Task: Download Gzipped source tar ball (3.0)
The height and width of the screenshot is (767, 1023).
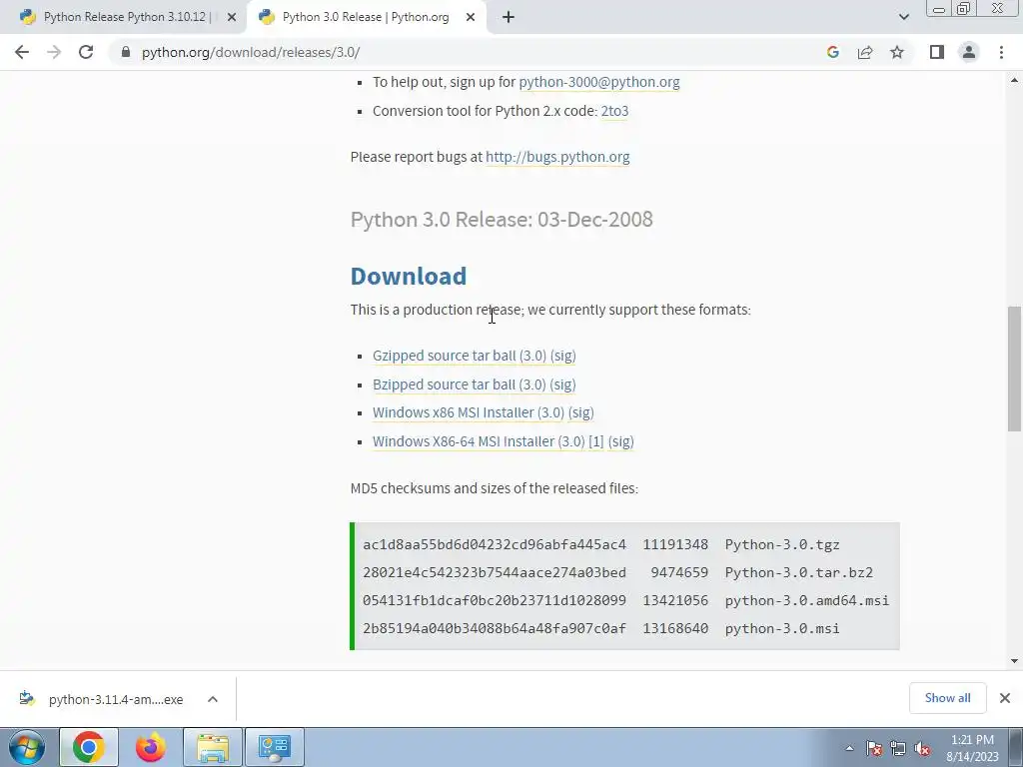Action: pos(460,356)
